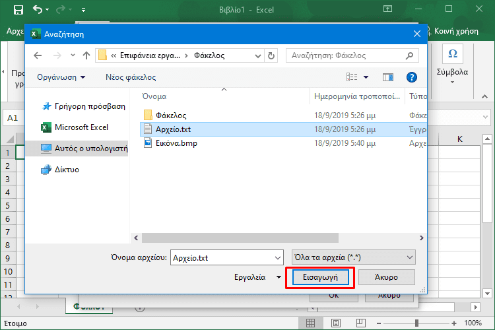
Task: Open the Αρχείο ribbon tab in Excel
Action: coord(15,31)
